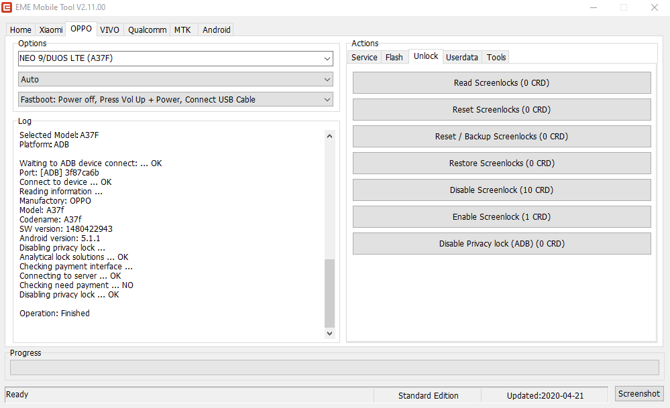Minimize the EME Mobile Tool window
This screenshot has width=670, height=408.
594,7
